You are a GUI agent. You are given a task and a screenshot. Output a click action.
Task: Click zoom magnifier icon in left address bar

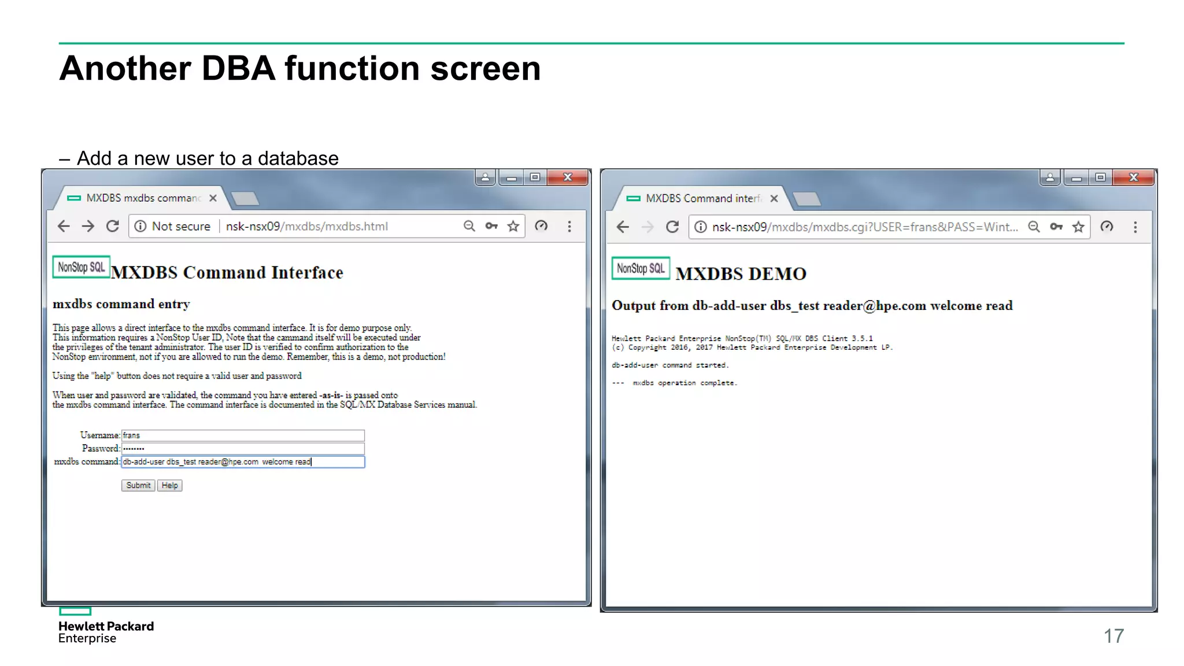469,226
